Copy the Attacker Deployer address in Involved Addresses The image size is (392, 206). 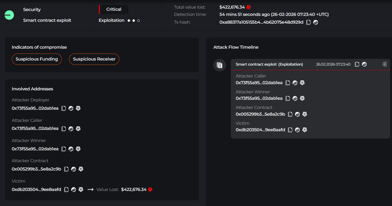click(x=64, y=108)
